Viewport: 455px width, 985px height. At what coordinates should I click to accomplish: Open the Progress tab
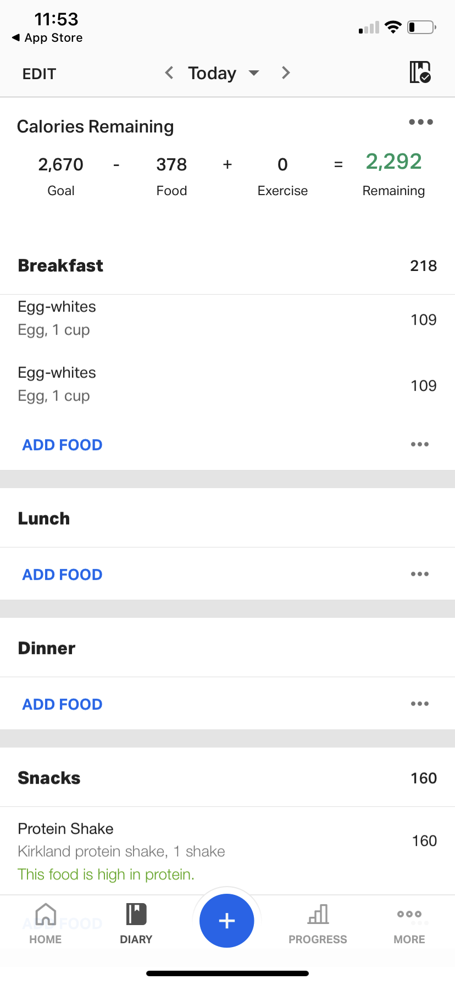[318, 924]
